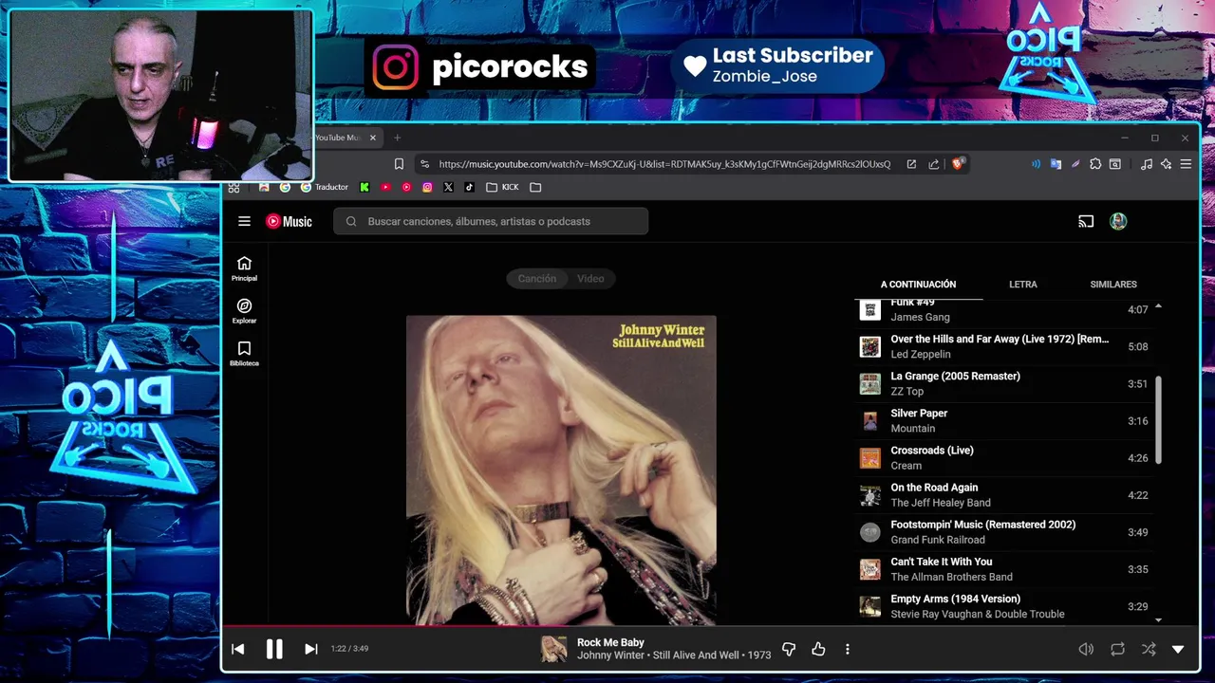Play Silver Paper by Mountain

point(1004,420)
